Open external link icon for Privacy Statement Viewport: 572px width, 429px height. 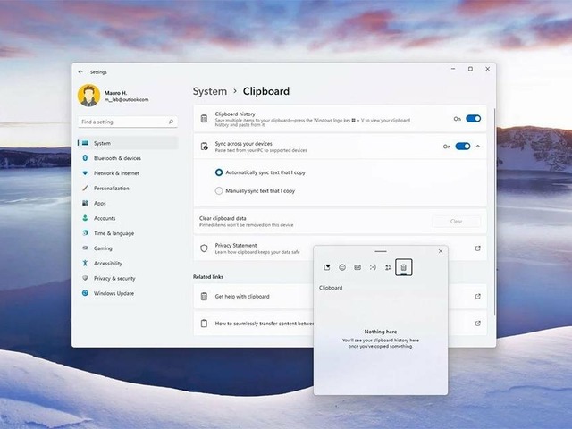pyautogui.click(x=477, y=248)
